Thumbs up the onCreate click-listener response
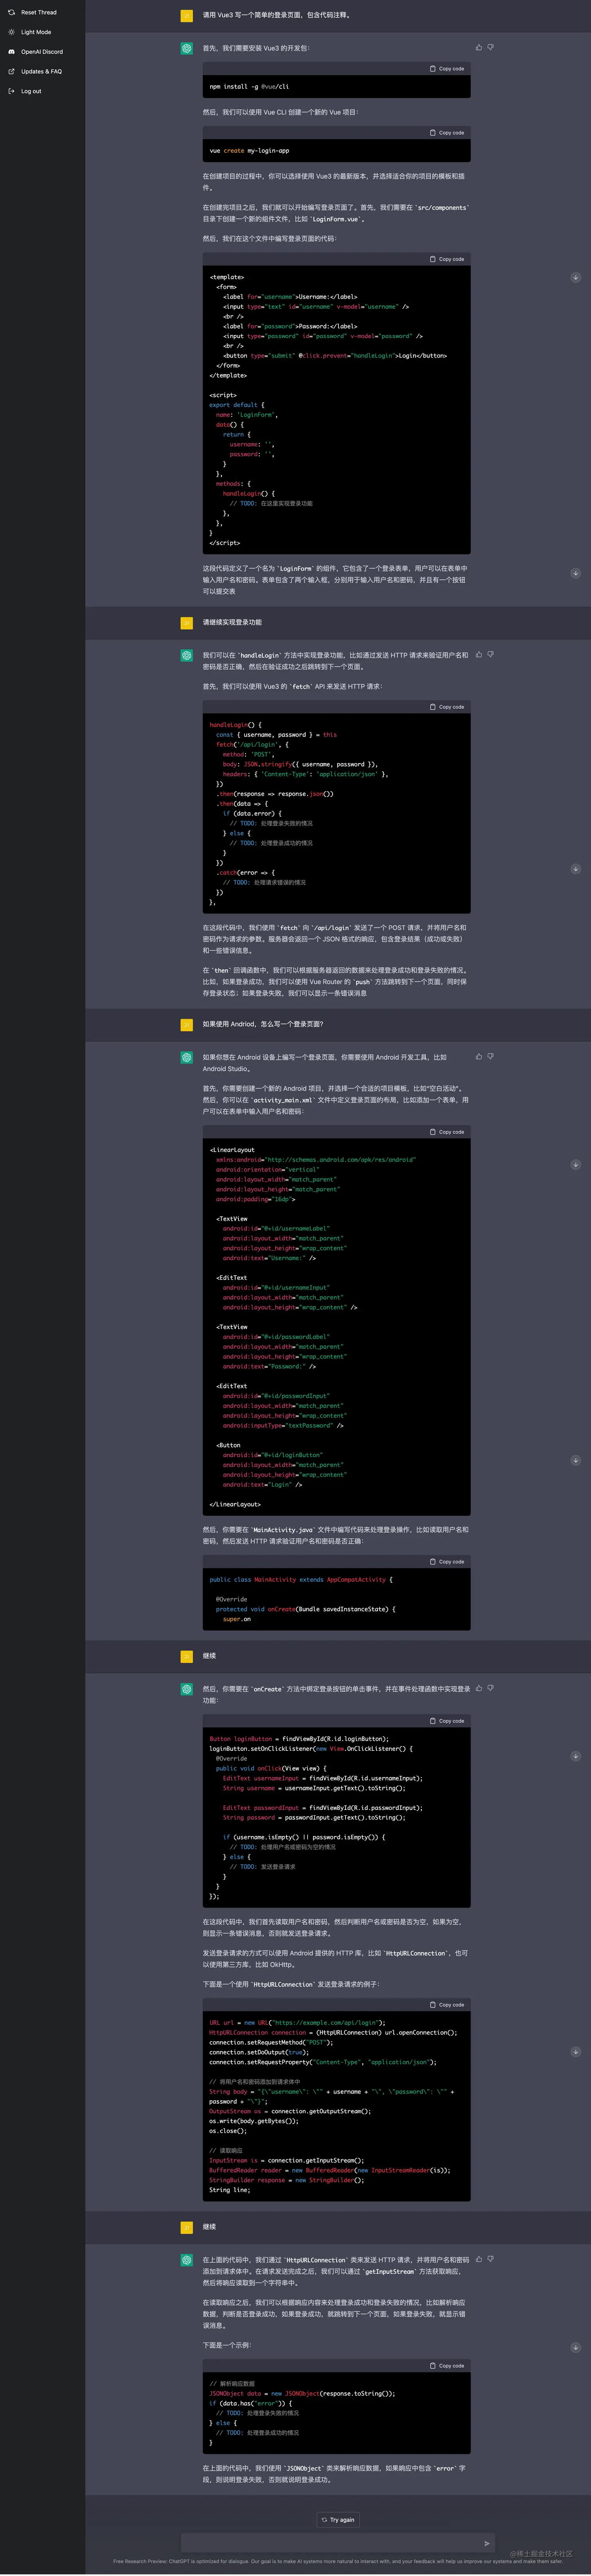This screenshot has height=2576, width=591. [479, 1688]
